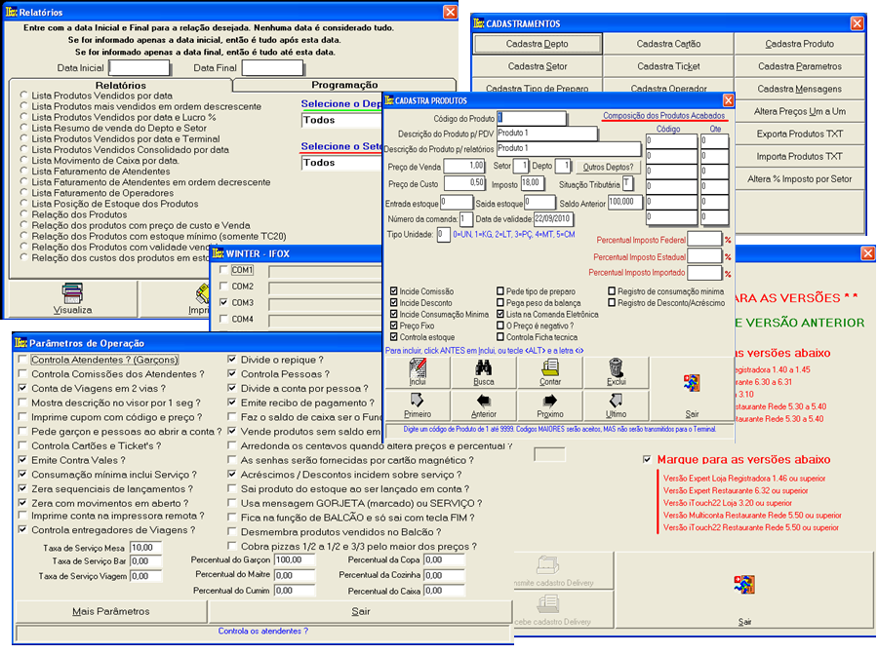The image size is (878, 654).
Task: Uncheck Incide Comissão in Cadastra Produtos
Action: (394, 290)
